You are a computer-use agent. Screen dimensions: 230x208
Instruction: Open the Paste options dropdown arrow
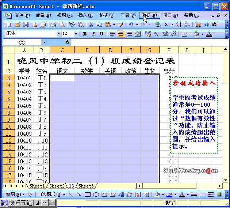pyautogui.click(x=114, y=25)
